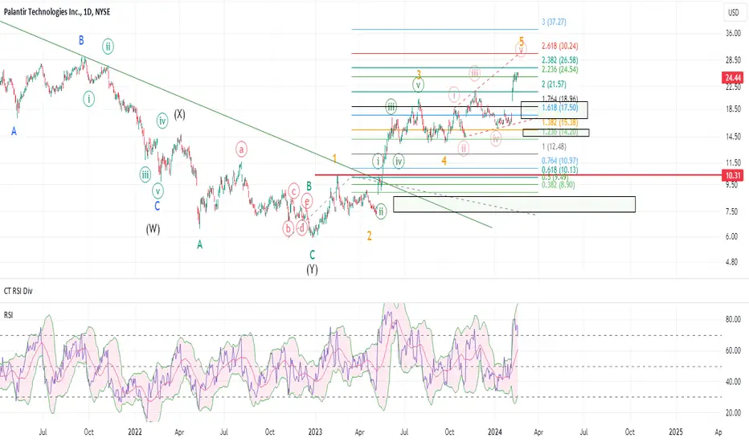Click 36.00 on the price axis
The width and height of the screenshot is (749, 442).
(733, 34)
